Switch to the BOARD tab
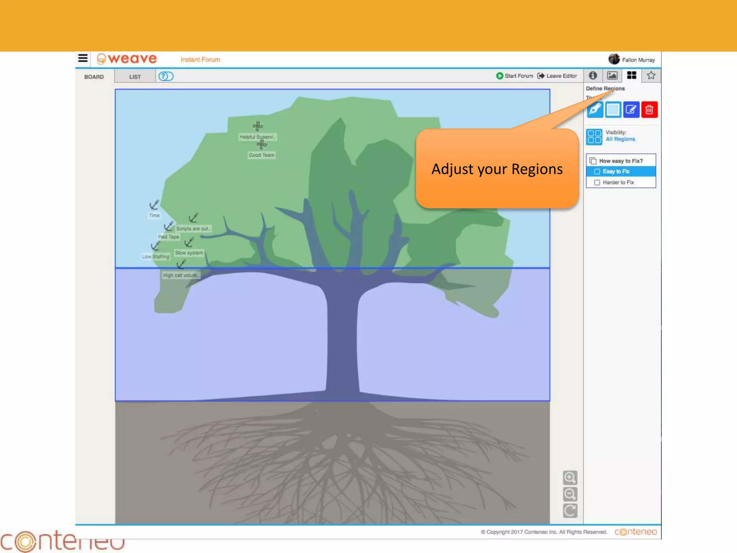 (94, 77)
